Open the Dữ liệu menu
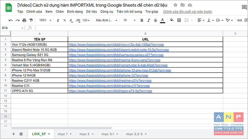The width and height of the screenshot is (248, 139). point(91,11)
